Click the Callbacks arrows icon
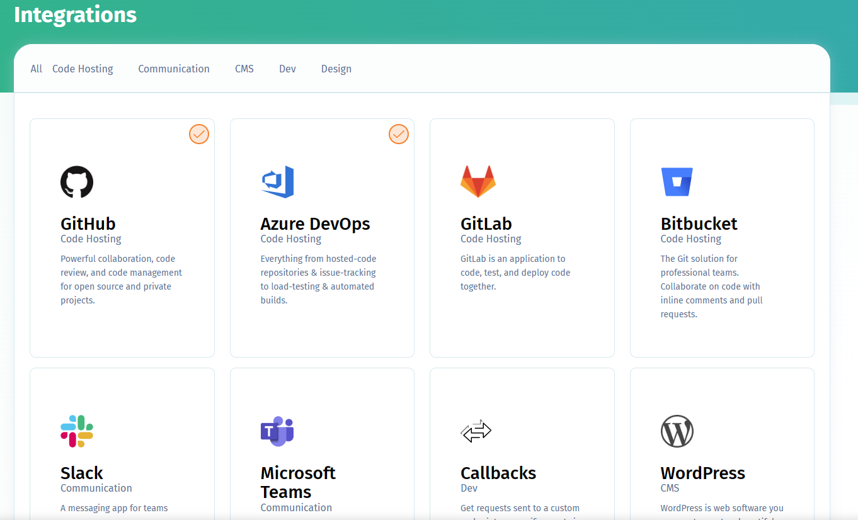This screenshot has height=520, width=858. [x=476, y=431]
